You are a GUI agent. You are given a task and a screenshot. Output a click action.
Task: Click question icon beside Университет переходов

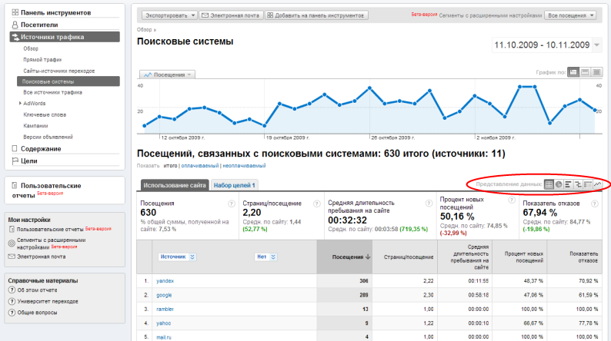[x=12, y=301]
